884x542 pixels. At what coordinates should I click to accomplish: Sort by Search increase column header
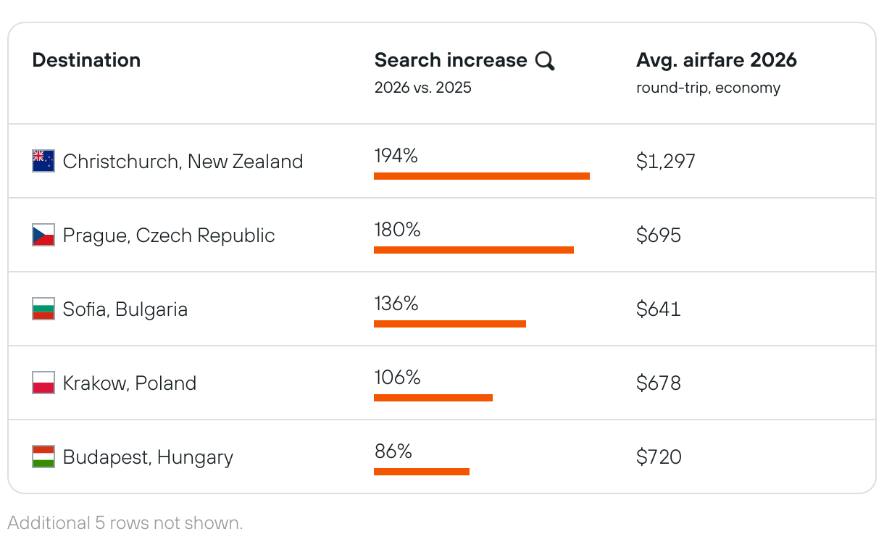(451, 60)
